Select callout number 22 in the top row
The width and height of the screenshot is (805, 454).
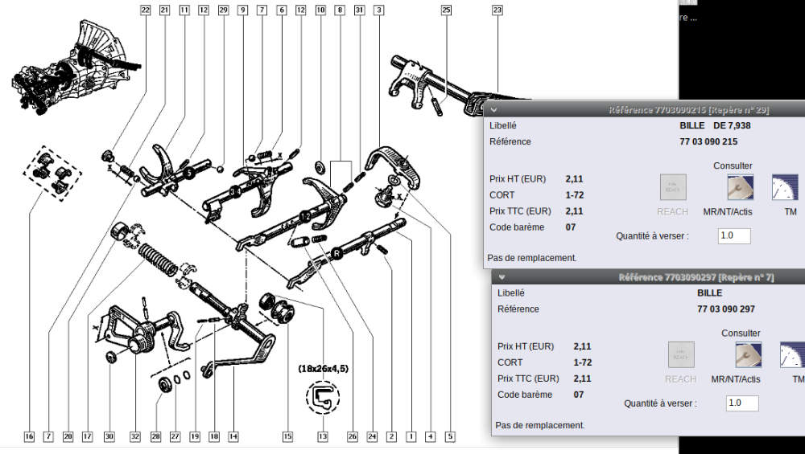[145, 10]
